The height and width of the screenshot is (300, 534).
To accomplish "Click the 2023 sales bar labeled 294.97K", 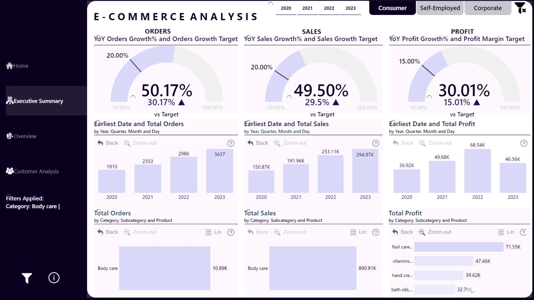I will (x=365, y=171).
